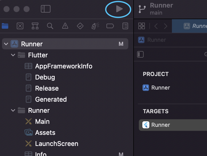
Task: Select the Flutter folder row
Action: click(65, 55)
